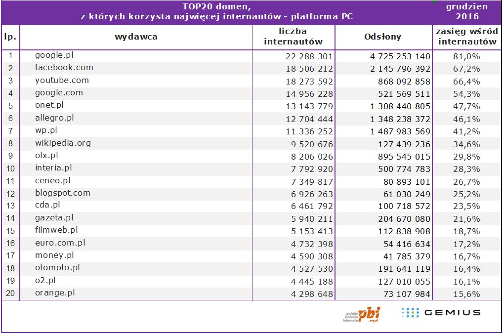Viewport: 503px width, 334px height.
Task: Click the reach value 81,0%
Action: click(x=466, y=56)
